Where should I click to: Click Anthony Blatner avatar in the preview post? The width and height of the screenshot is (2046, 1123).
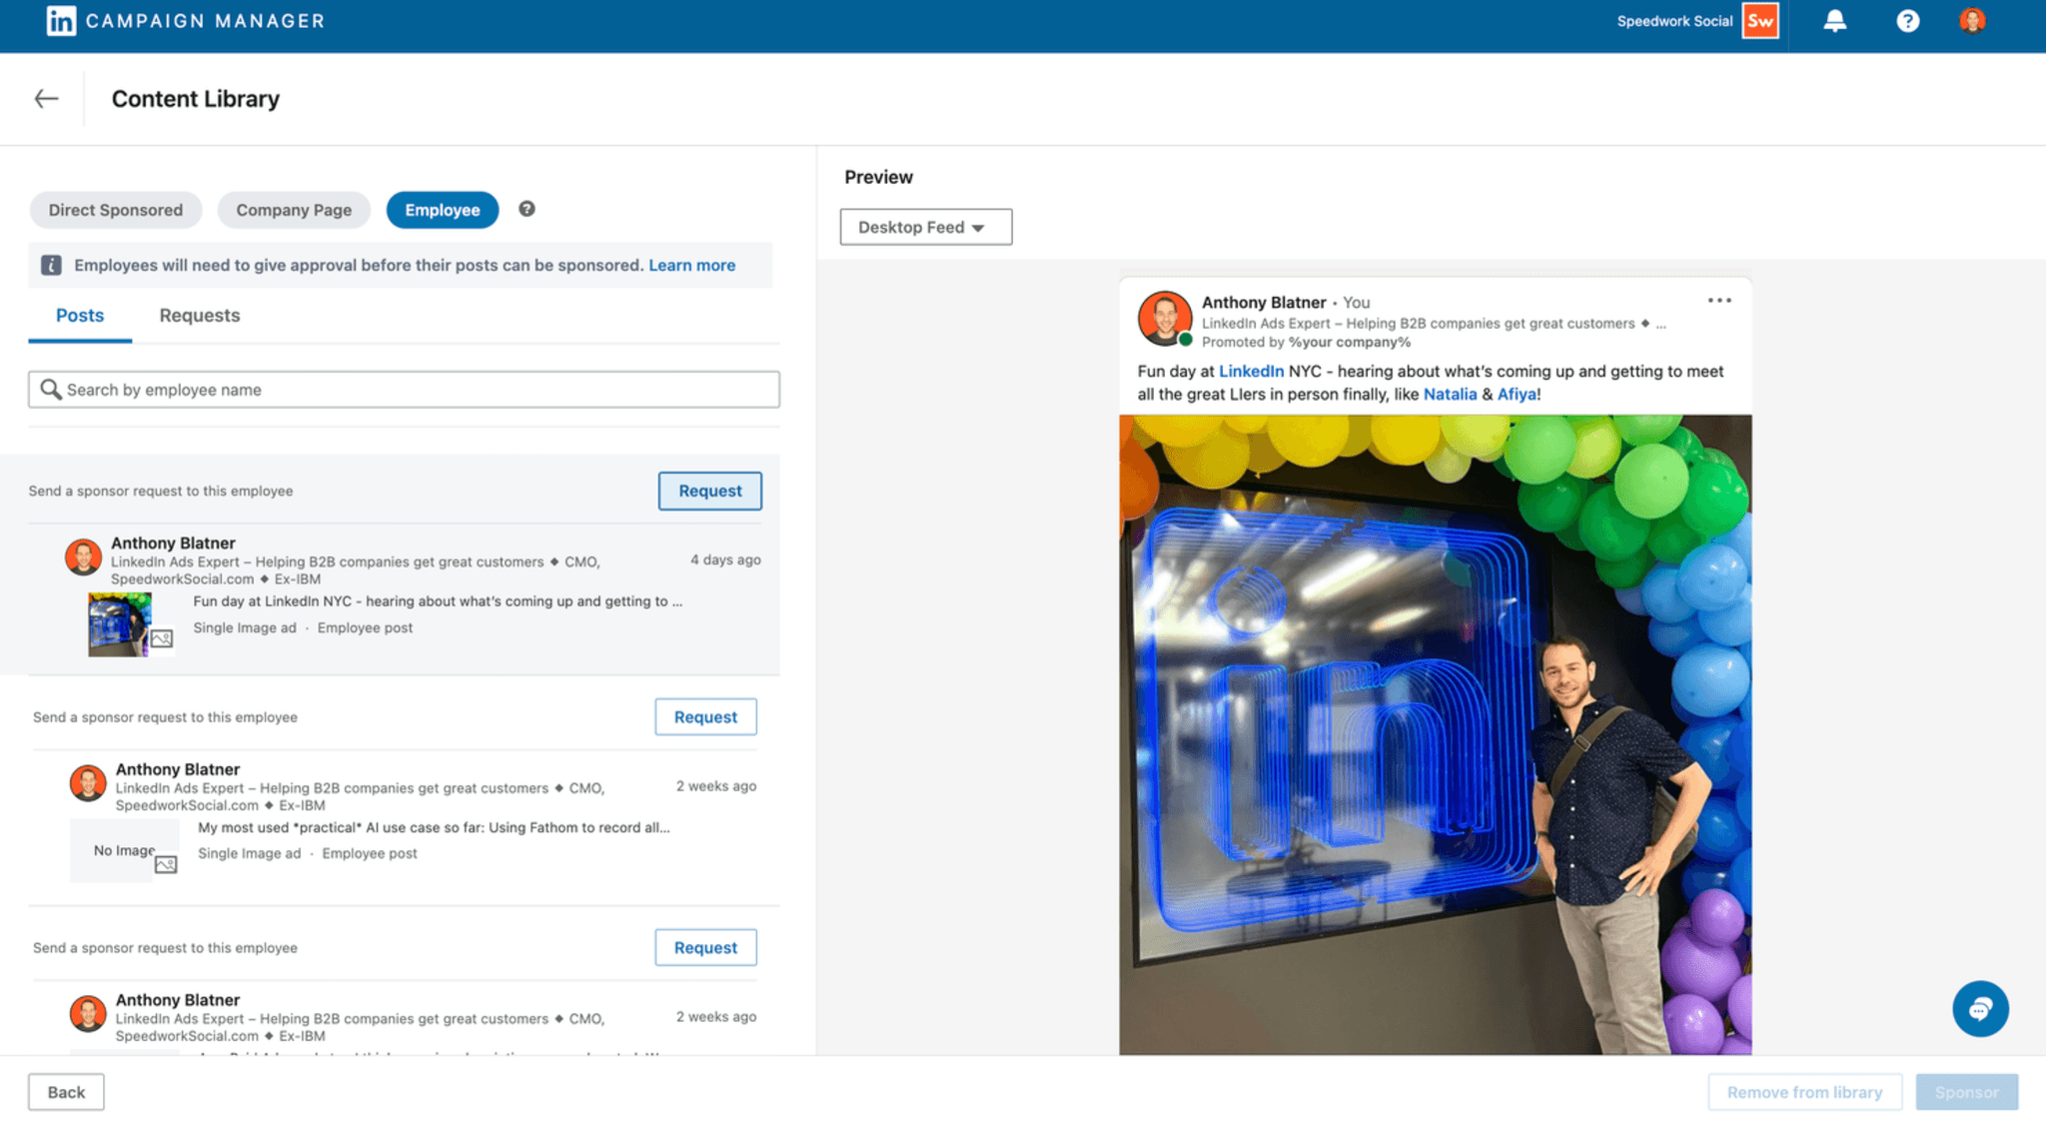coord(1165,319)
